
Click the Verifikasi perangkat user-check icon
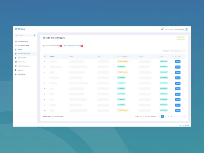(16, 54)
